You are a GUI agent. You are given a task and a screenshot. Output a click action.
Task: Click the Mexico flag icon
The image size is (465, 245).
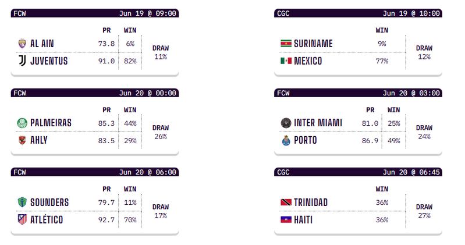(x=285, y=61)
